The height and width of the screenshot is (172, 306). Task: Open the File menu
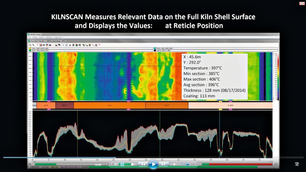point(29,37)
